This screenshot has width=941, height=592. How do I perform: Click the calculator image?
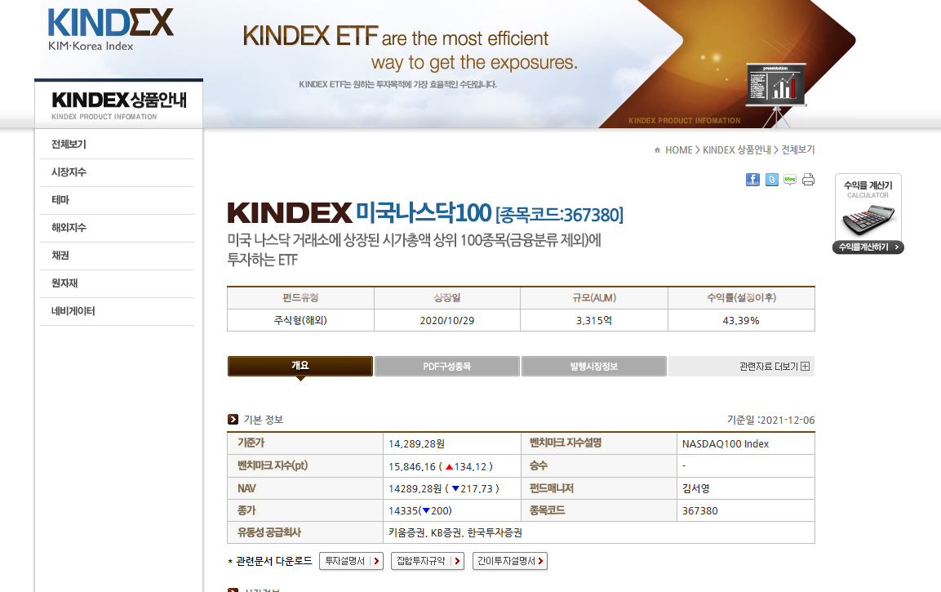click(868, 220)
